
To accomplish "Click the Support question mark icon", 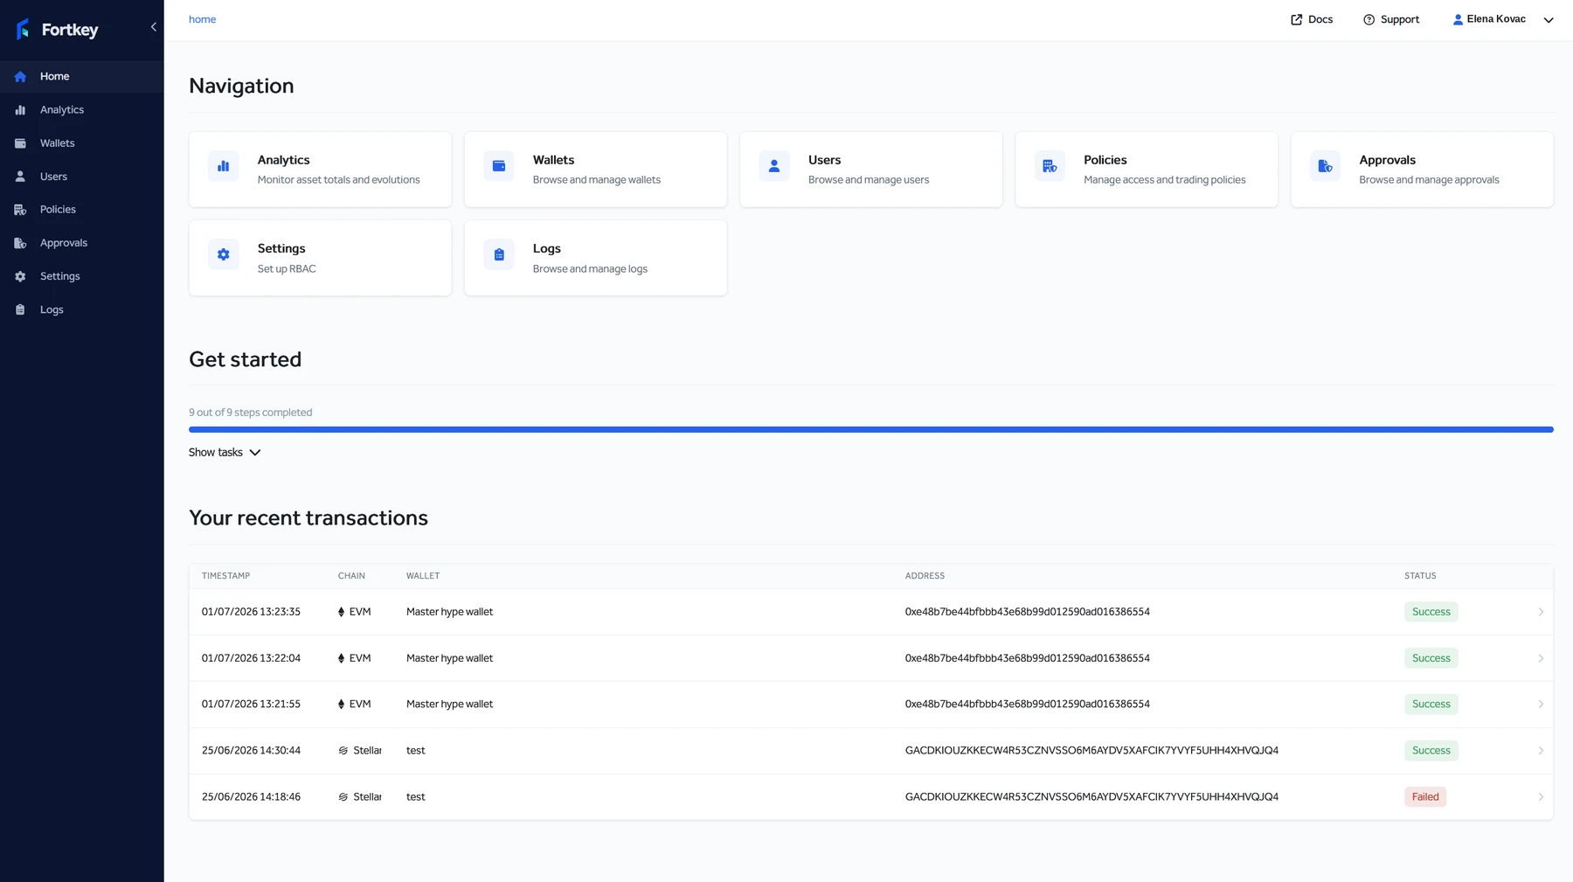I will pyautogui.click(x=1369, y=19).
